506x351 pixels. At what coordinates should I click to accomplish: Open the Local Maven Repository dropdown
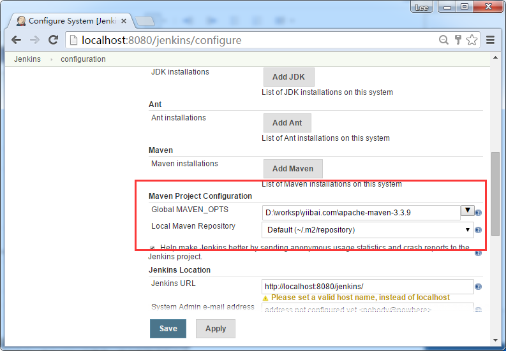[x=368, y=230]
